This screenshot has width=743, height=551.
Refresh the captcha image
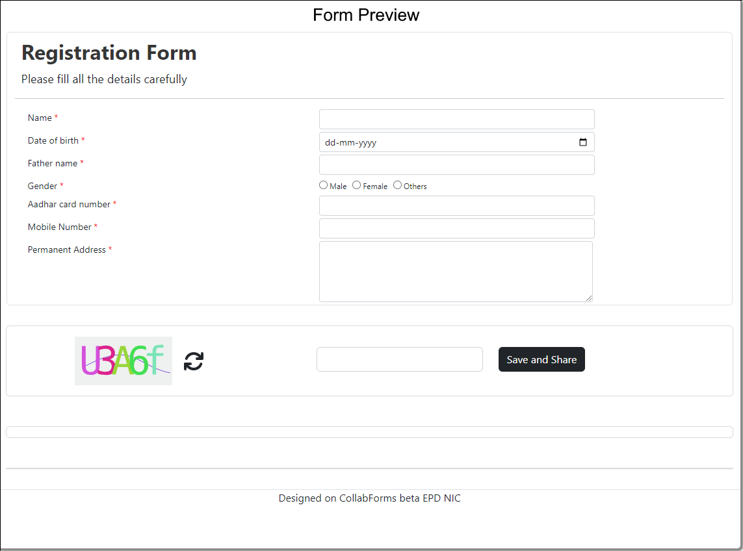[x=193, y=361]
